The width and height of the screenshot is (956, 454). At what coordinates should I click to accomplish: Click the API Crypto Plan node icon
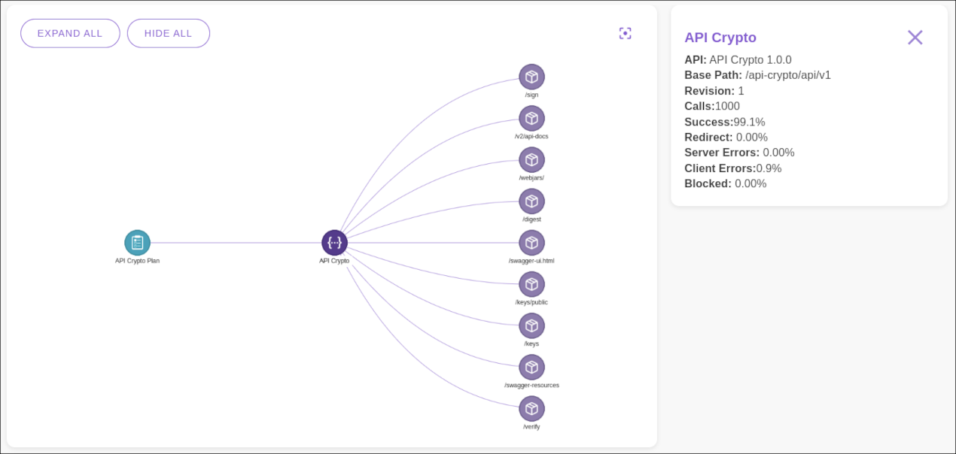pyautogui.click(x=138, y=242)
